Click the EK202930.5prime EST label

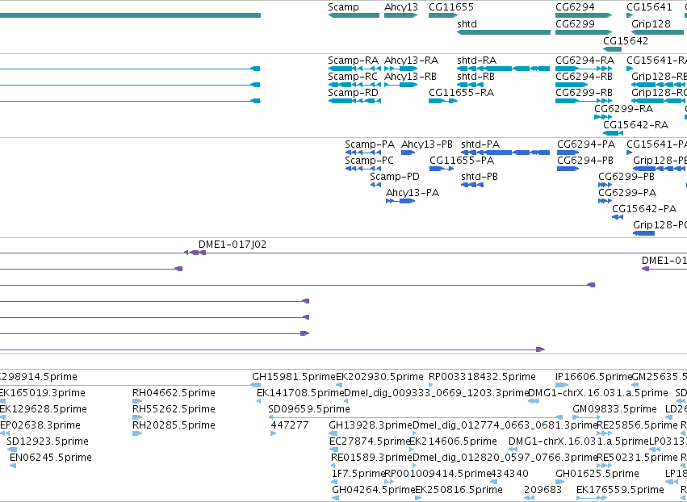coord(379,377)
